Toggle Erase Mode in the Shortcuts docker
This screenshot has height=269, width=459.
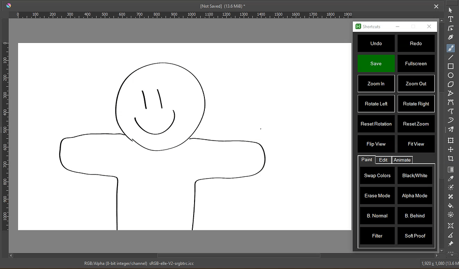click(x=377, y=196)
